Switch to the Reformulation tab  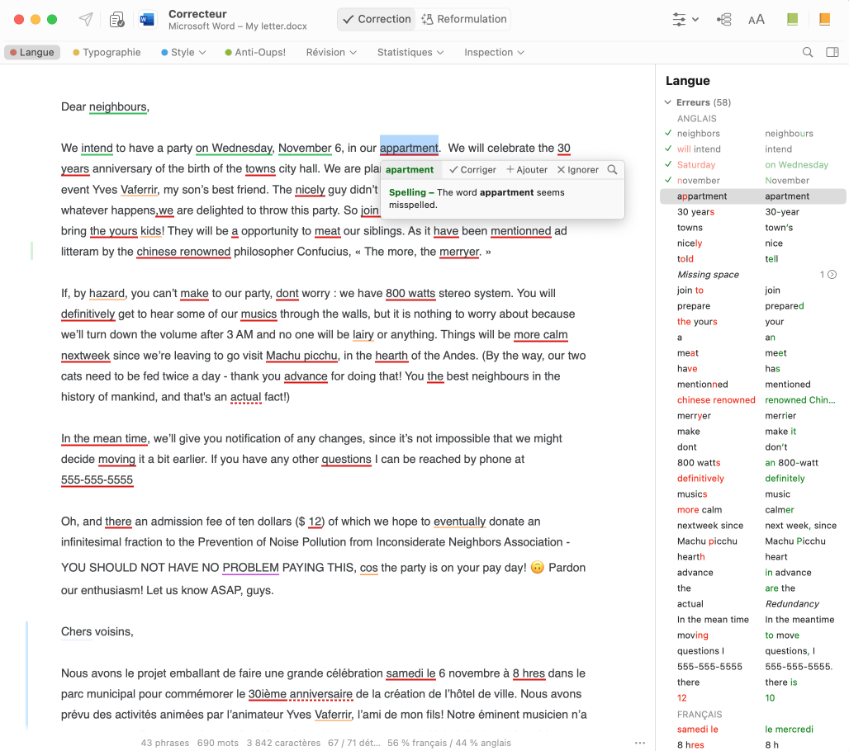coord(464,19)
